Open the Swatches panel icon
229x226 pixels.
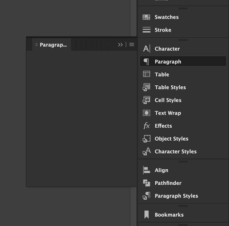pyautogui.click(x=147, y=17)
